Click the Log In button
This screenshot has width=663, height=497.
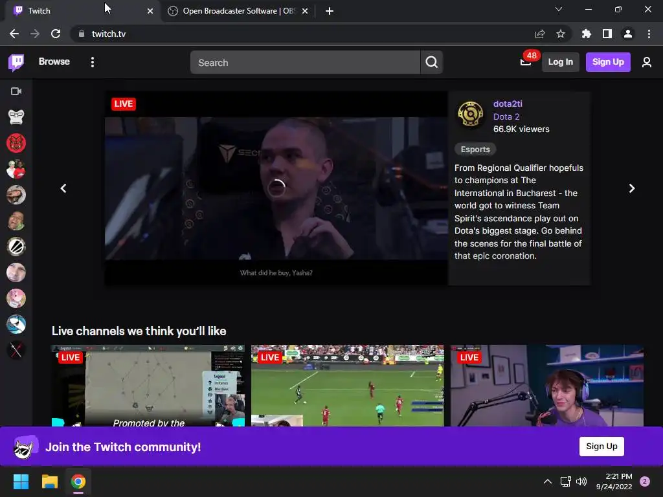[560, 62]
